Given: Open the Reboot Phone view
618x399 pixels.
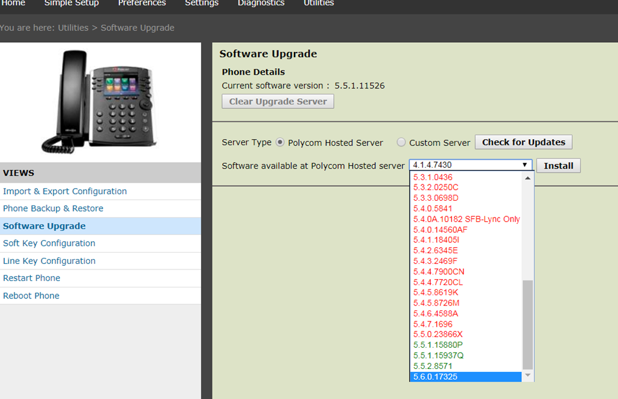Looking at the screenshot, I should coord(31,296).
